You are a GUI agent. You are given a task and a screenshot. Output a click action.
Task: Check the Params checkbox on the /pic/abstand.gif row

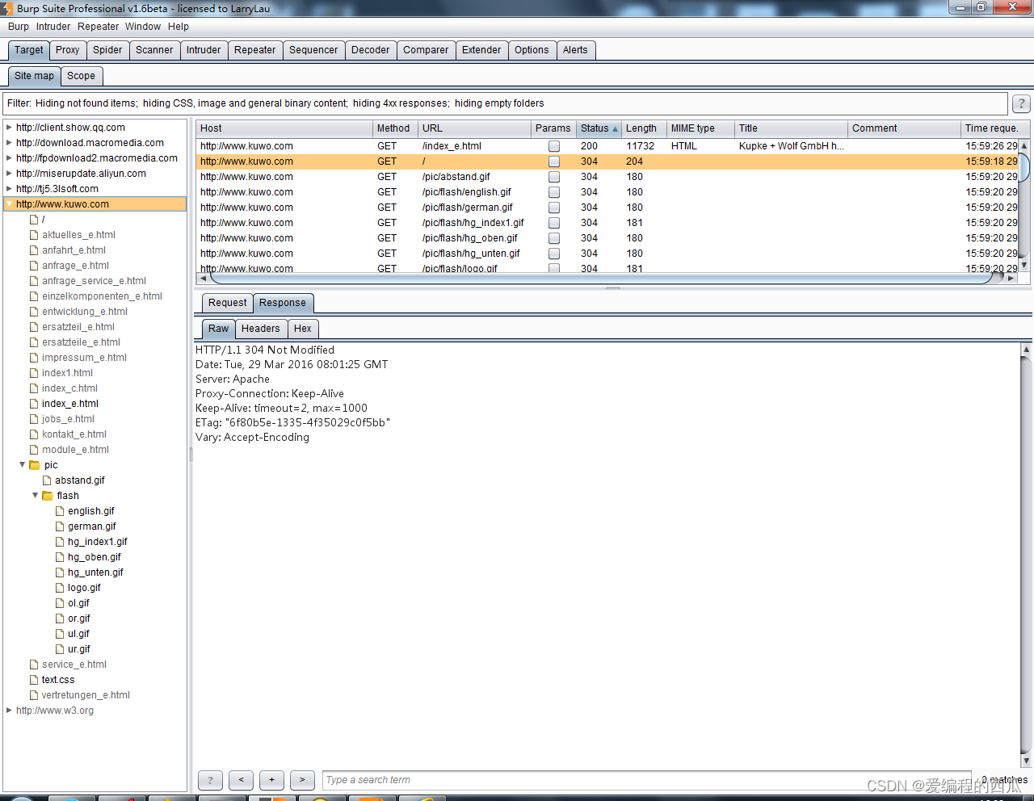click(x=554, y=176)
